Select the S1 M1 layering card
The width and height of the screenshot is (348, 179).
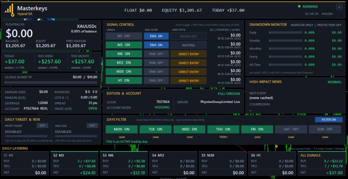[25, 164]
